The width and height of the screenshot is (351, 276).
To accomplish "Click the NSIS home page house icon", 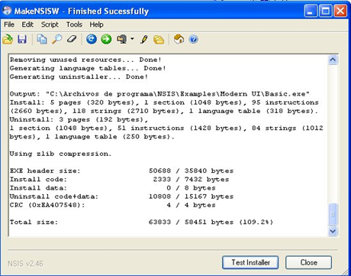I will pos(179,39).
